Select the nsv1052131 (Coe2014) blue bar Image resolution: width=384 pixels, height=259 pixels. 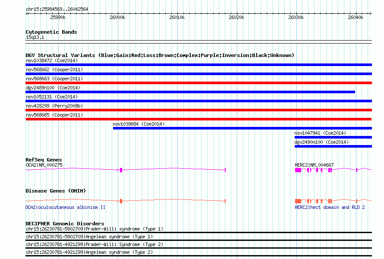[198, 101]
